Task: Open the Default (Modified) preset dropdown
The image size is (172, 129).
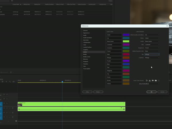Action: coord(149,84)
